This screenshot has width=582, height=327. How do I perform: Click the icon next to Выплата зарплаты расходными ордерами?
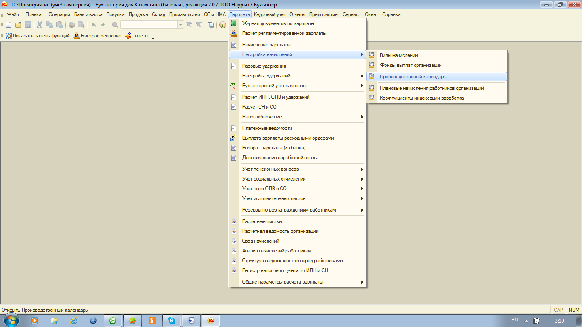(x=233, y=138)
